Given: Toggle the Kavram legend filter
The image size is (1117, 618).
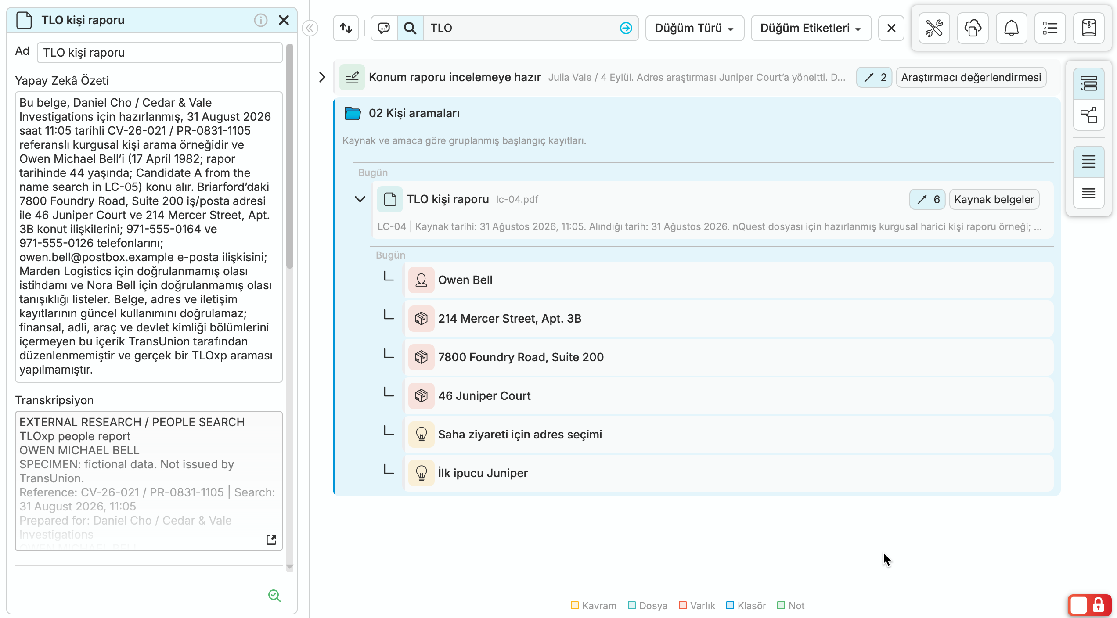Looking at the screenshot, I should 593,606.
